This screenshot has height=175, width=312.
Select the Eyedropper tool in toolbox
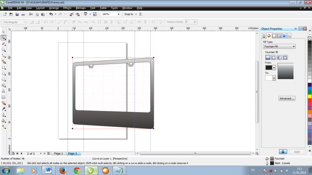[3, 109]
